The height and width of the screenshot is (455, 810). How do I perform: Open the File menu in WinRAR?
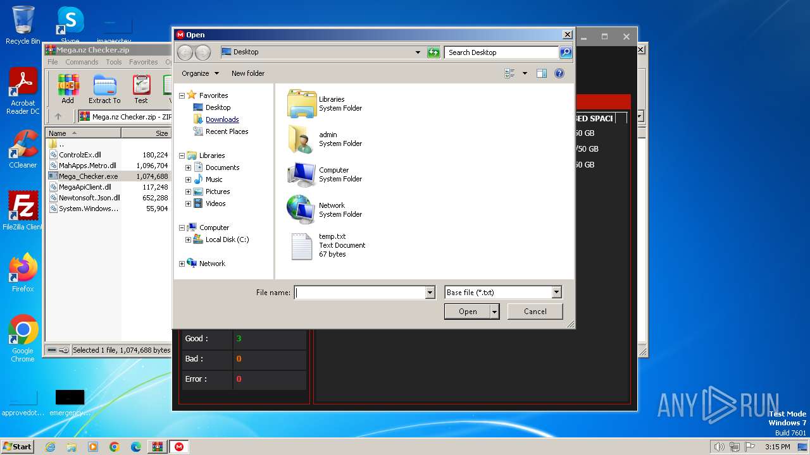pos(53,62)
